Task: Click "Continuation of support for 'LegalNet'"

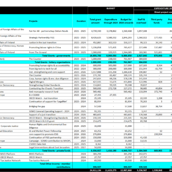Action: [x=48, y=101]
